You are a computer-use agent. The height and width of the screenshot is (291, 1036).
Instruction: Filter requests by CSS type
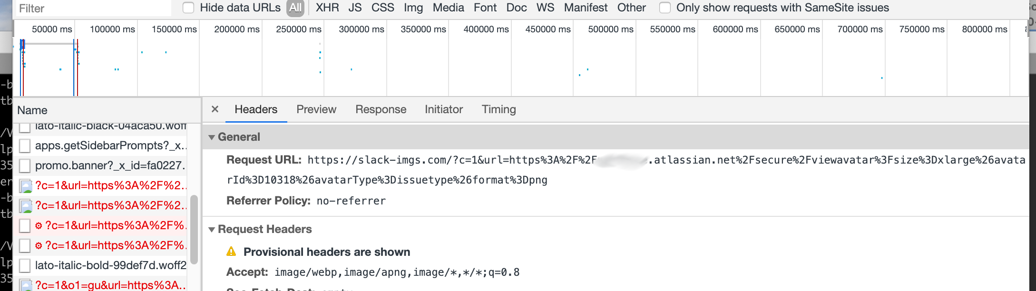[x=382, y=8]
